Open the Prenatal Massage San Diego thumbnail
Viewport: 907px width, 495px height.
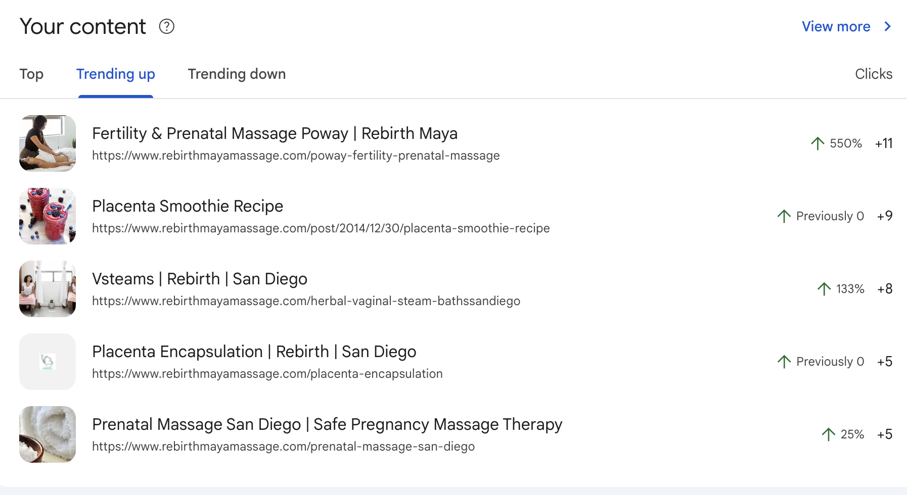pos(48,434)
